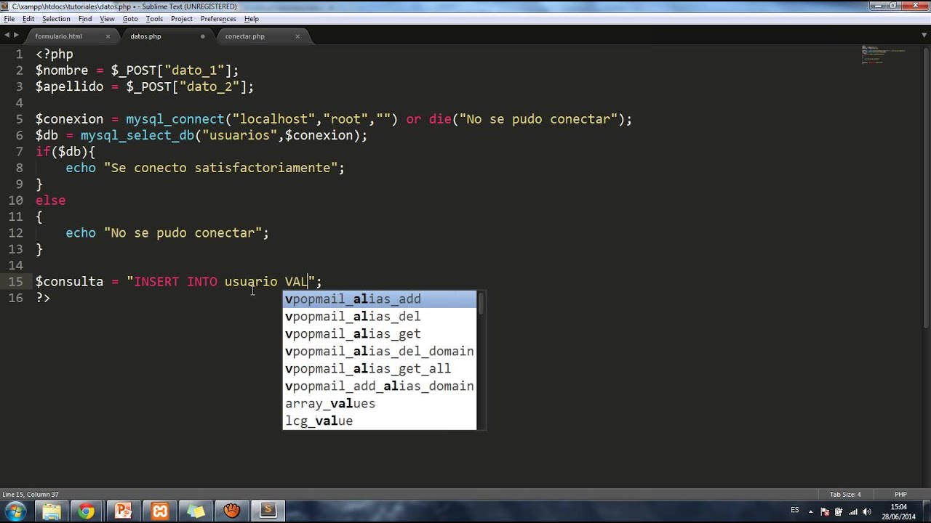Choose vpopmail_alias_get_all suggestion
The width and height of the screenshot is (931, 523).
tap(379, 369)
